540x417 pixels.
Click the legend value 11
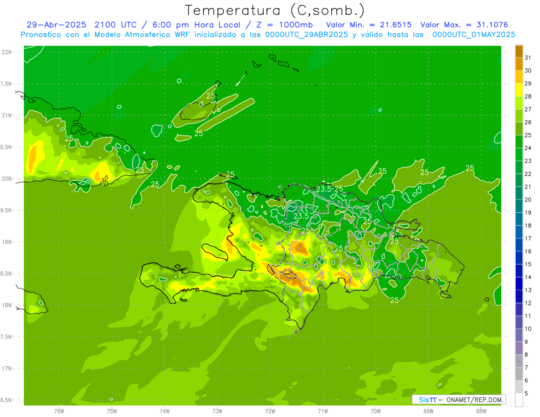528,316
